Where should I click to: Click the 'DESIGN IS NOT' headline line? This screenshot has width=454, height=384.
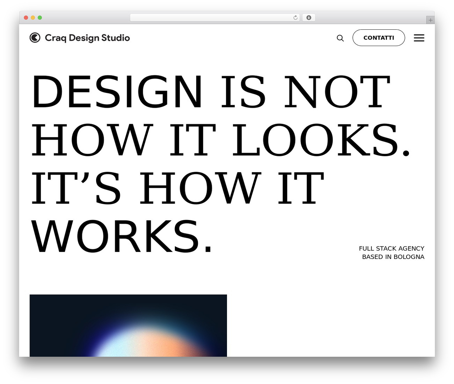tap(211, 91)
